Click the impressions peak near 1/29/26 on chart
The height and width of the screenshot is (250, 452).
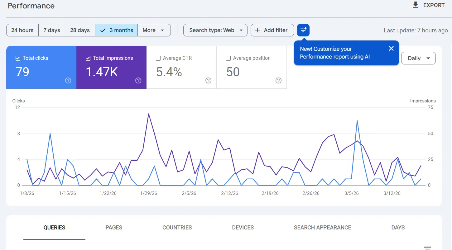pyautogui.click(x=149, y=114)
